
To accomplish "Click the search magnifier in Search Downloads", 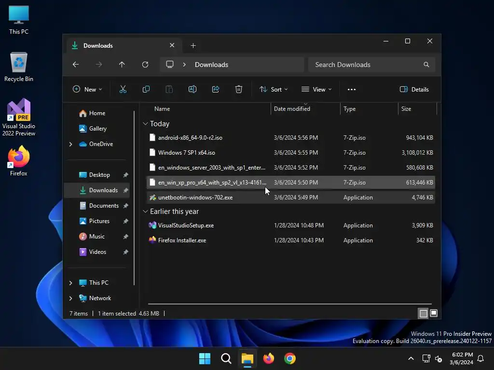I will coord(426,65).
